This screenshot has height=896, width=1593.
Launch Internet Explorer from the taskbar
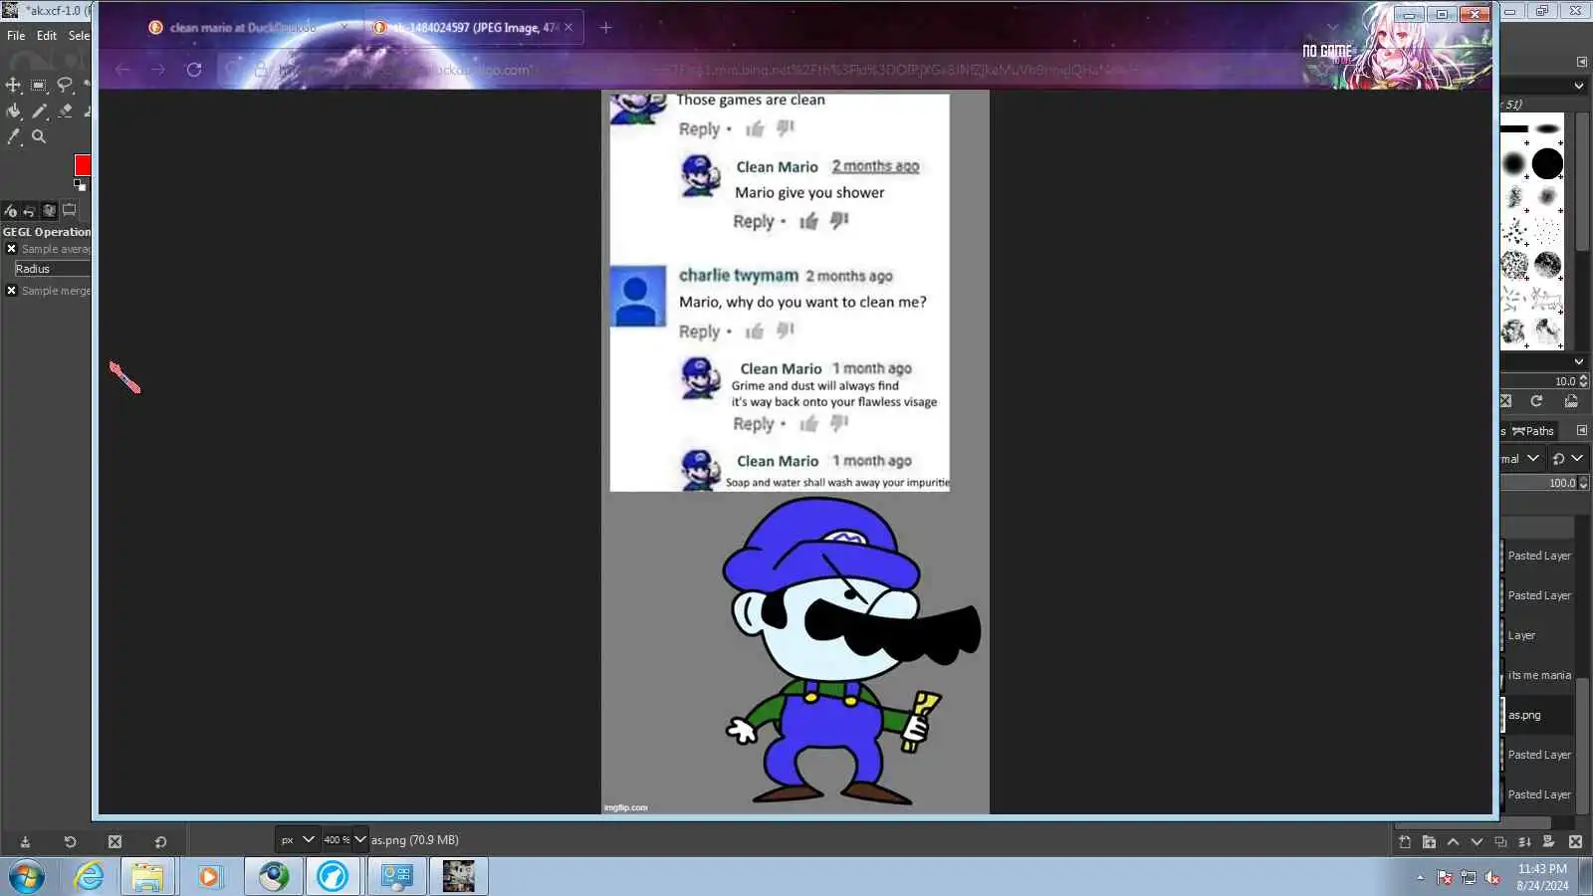89,877
